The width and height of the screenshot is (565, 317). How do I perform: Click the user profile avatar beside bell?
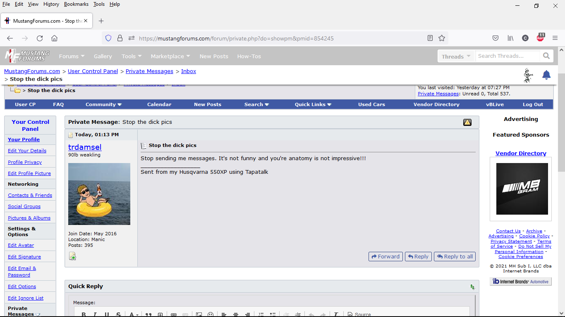click(x=528, y=76)
